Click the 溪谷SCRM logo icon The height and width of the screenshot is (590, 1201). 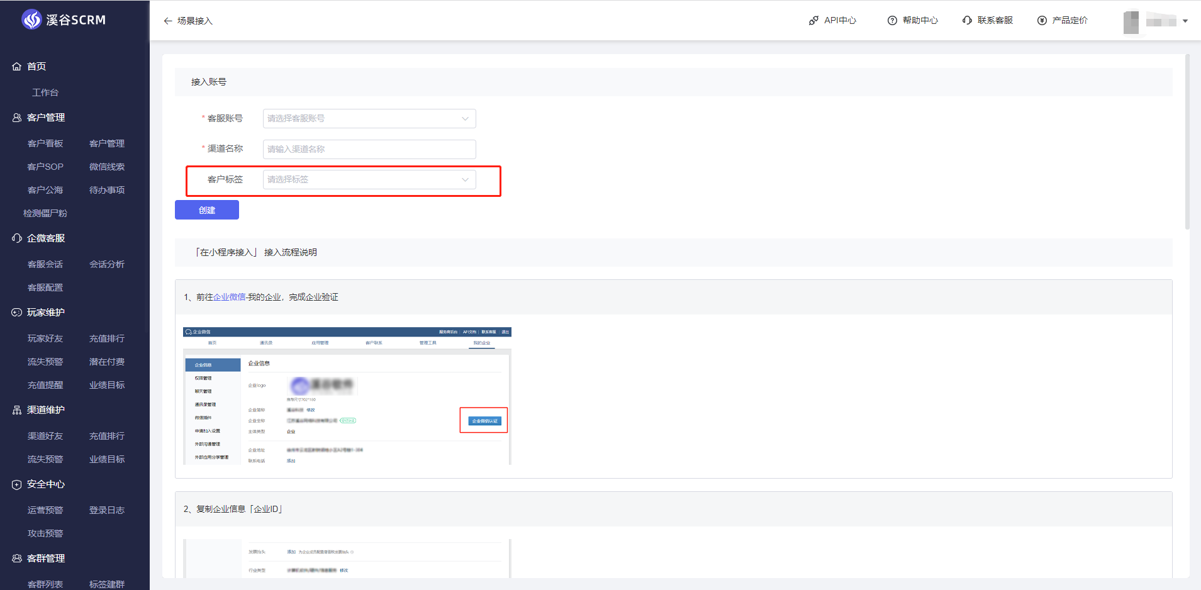[x=31, y=20]
